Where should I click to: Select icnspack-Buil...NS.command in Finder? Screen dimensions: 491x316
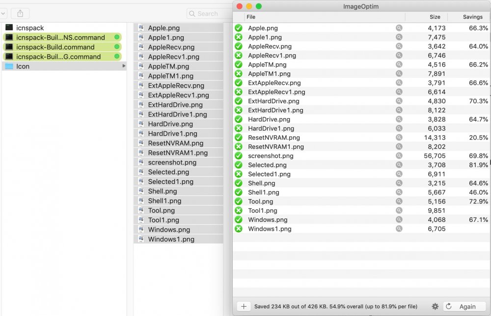[x=62, y=38]
